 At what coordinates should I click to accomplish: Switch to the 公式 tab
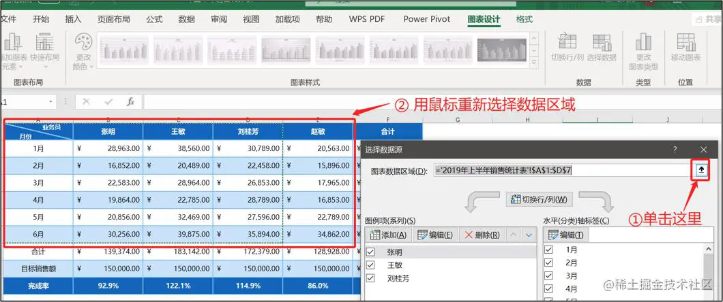(x=154, y=19)
